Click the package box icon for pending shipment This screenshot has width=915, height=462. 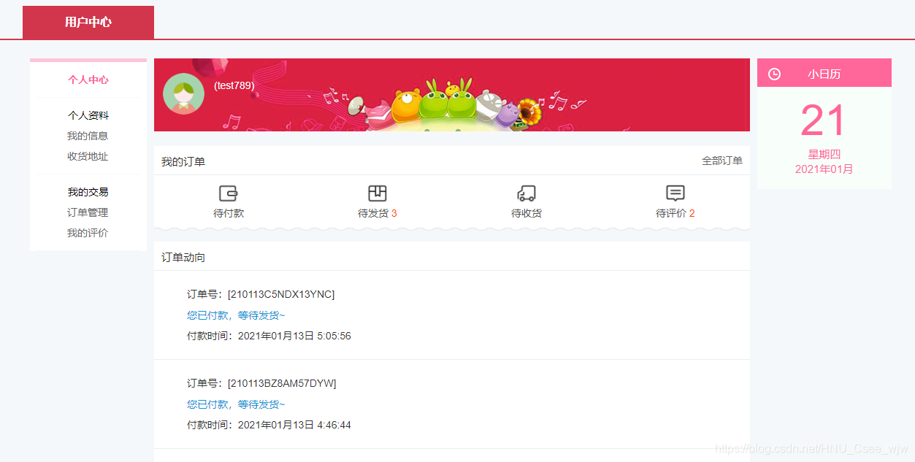377,193
